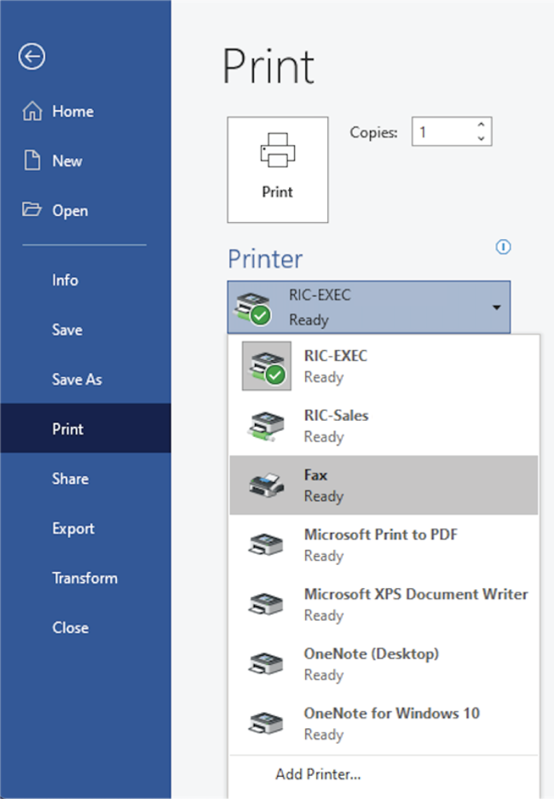Click Add Printer at the list bottom
Viewport: 554px width, 799px height.
pyautogui.click(x=319, y=773)
